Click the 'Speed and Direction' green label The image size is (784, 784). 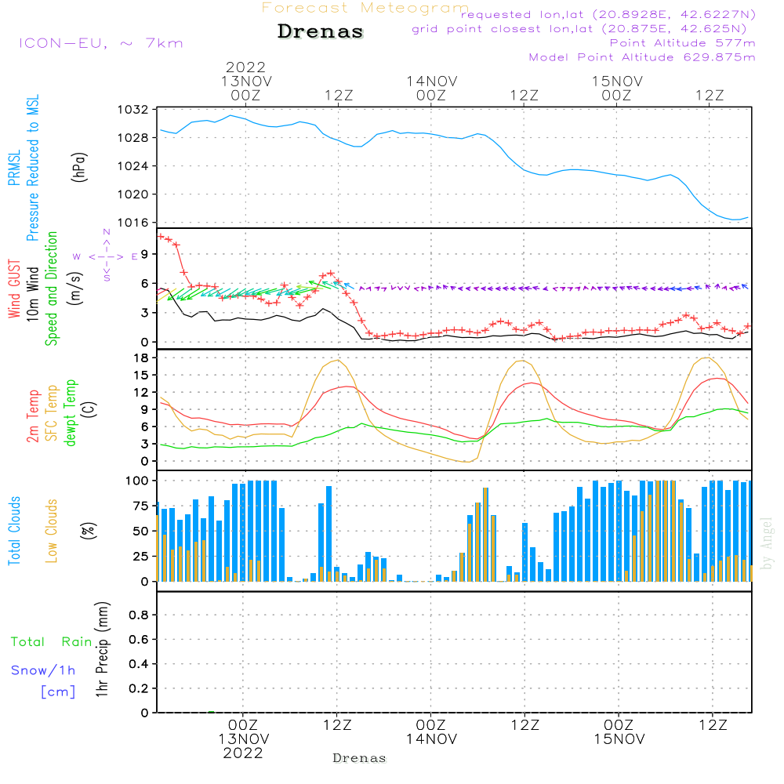(52, 289)
